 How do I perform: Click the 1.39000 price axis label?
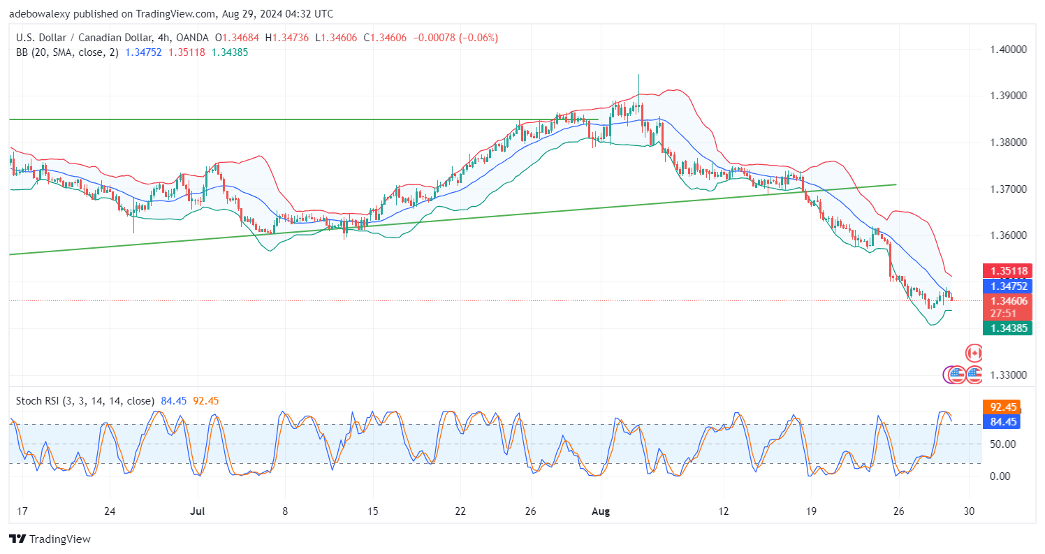[1009, 96]
